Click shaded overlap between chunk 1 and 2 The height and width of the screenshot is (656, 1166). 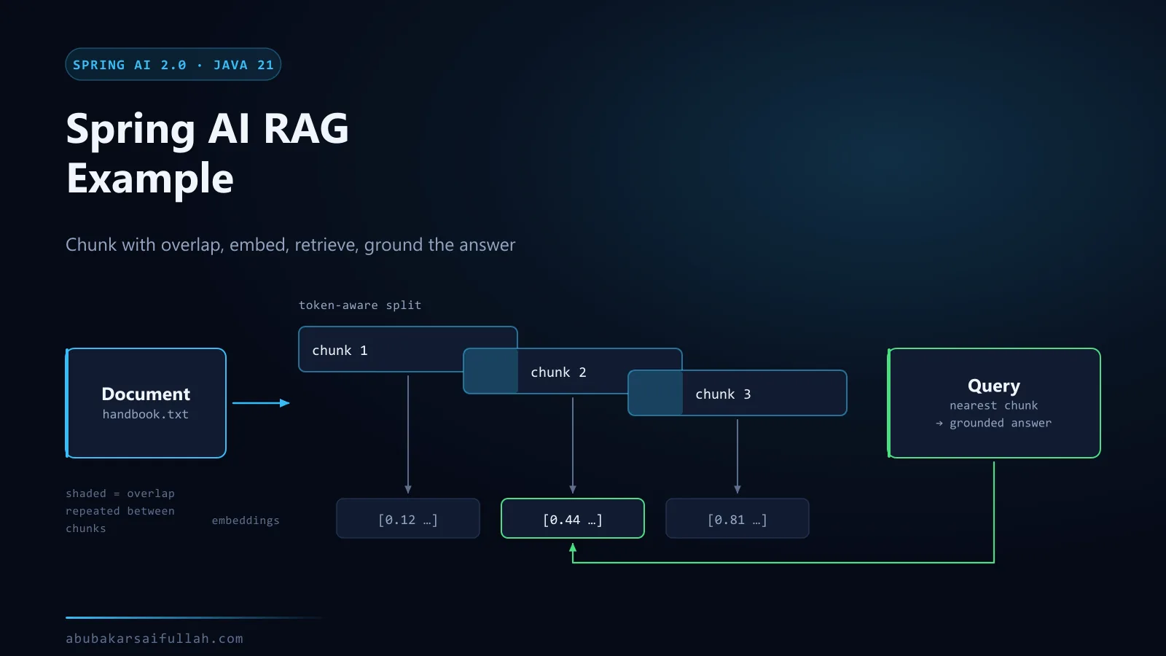coord(490,371)
